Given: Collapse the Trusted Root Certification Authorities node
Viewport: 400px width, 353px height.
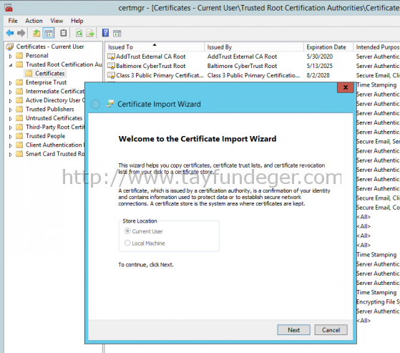Looking at the screenshot, I should point(11,65).
